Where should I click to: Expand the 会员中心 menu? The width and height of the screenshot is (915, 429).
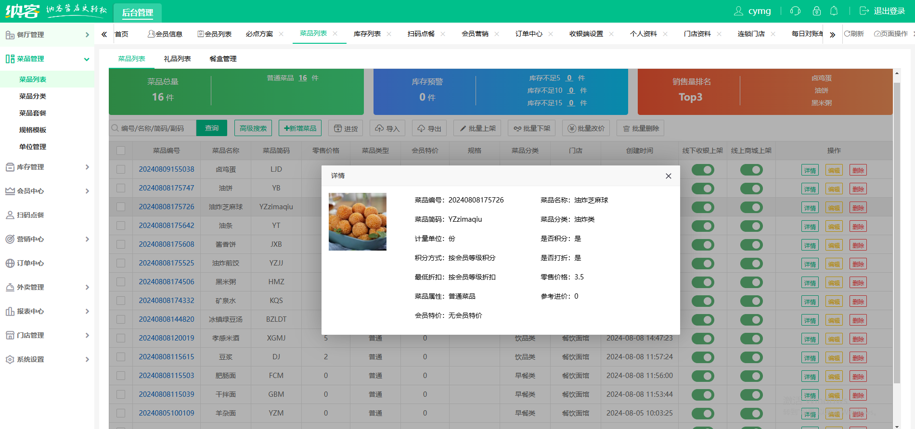coord(87,191)
